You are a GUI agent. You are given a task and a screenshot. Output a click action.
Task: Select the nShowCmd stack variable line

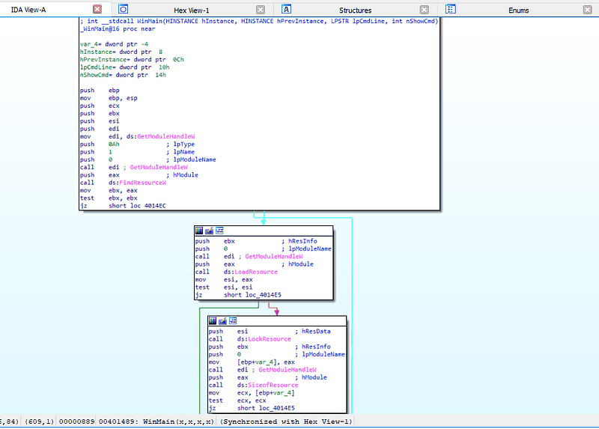(123, 75)
